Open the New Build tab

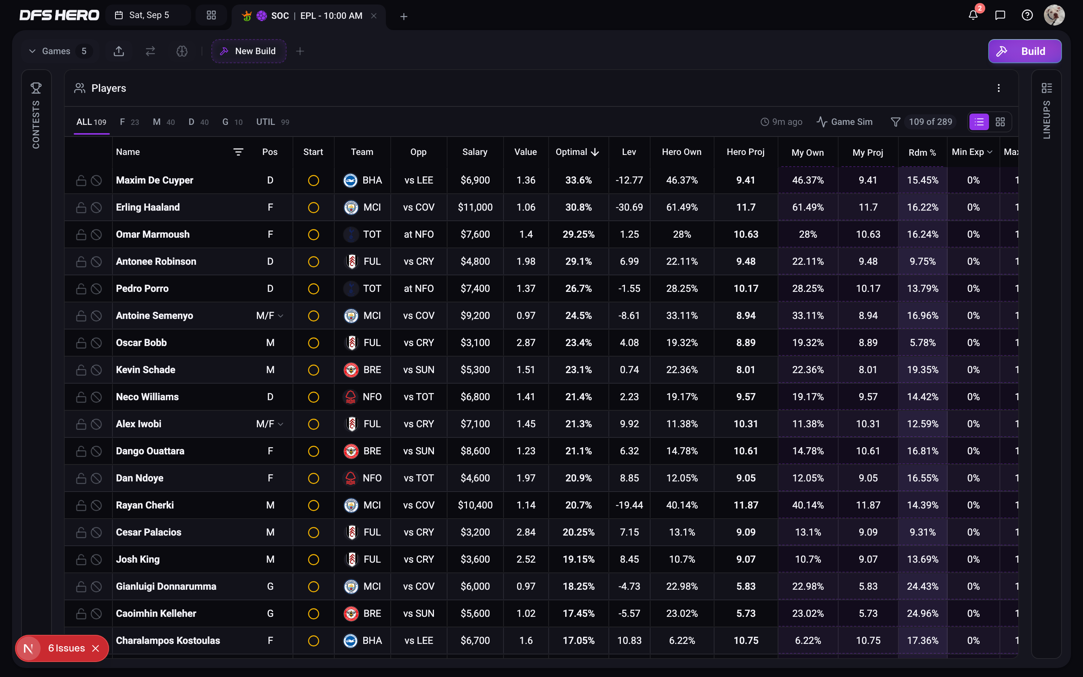pyautogui.click(x=248, y=51)
